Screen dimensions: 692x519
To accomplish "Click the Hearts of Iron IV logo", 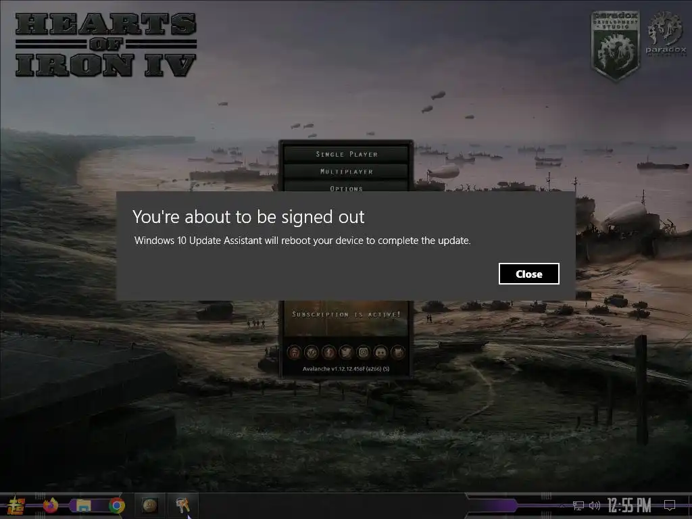I will point(106,45).
